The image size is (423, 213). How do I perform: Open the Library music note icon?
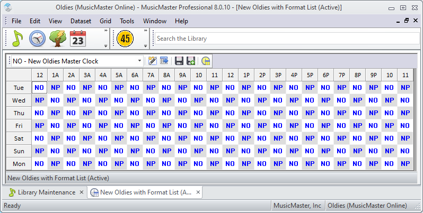pyautogui.click(x=18, y=39)
